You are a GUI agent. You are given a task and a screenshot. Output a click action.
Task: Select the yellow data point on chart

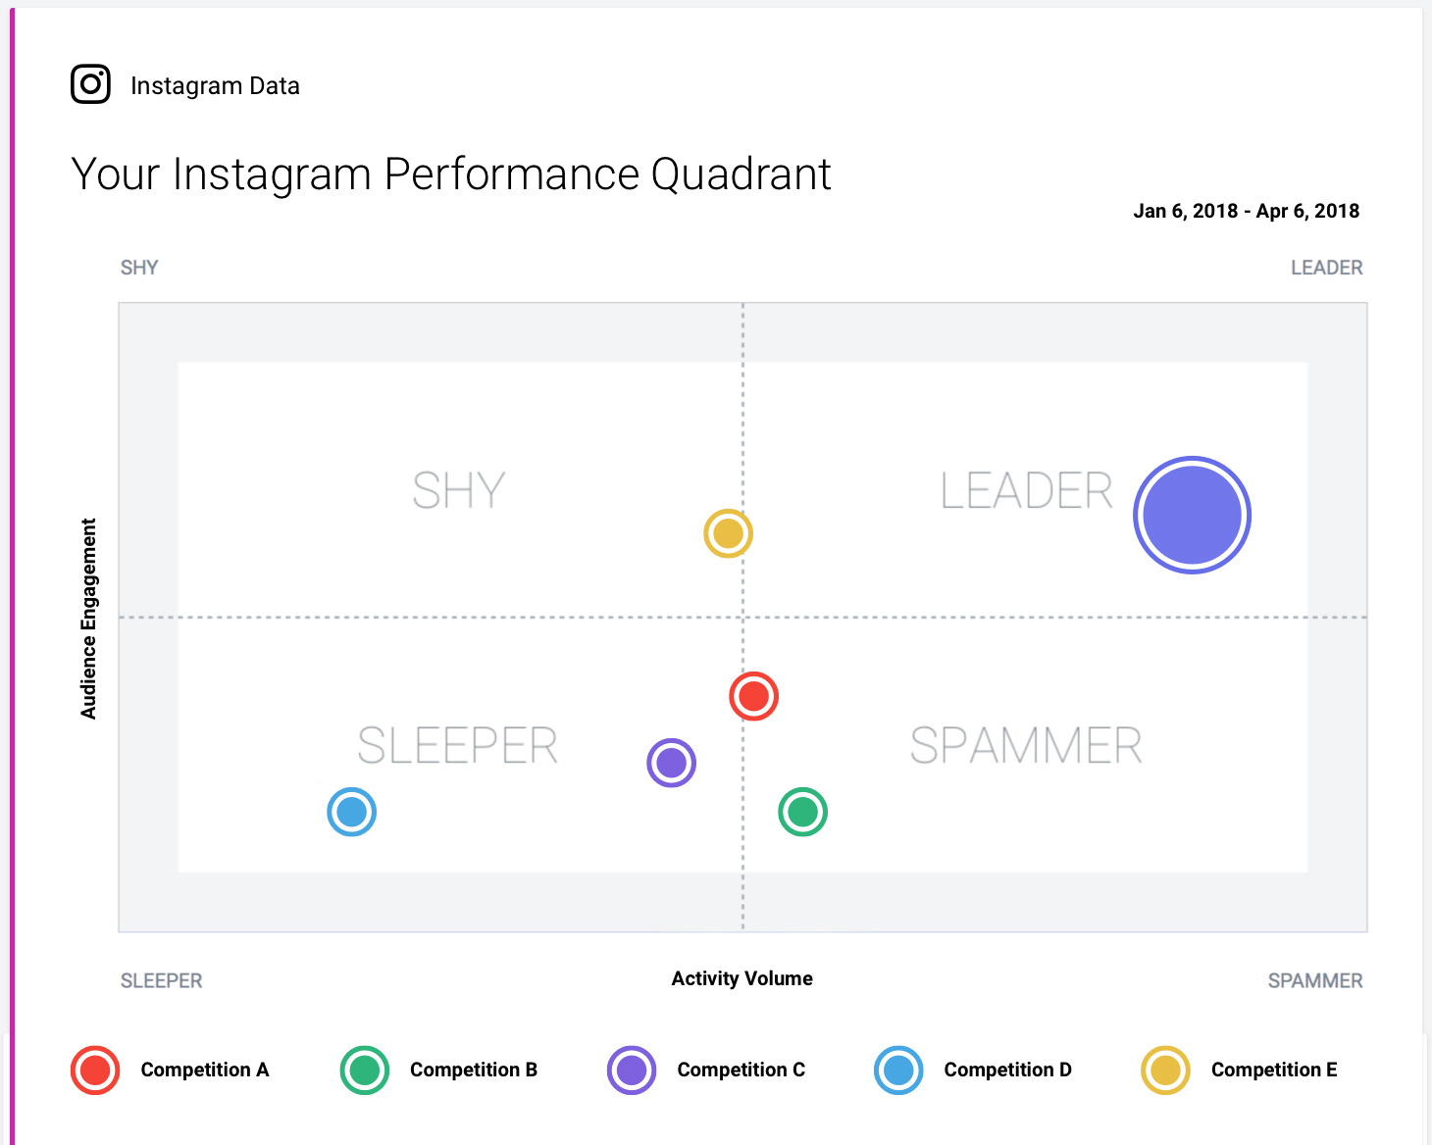tap(728, 534)
